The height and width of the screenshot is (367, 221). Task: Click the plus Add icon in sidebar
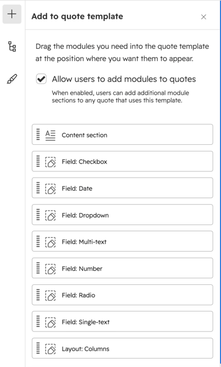click(x=11, y=14)
